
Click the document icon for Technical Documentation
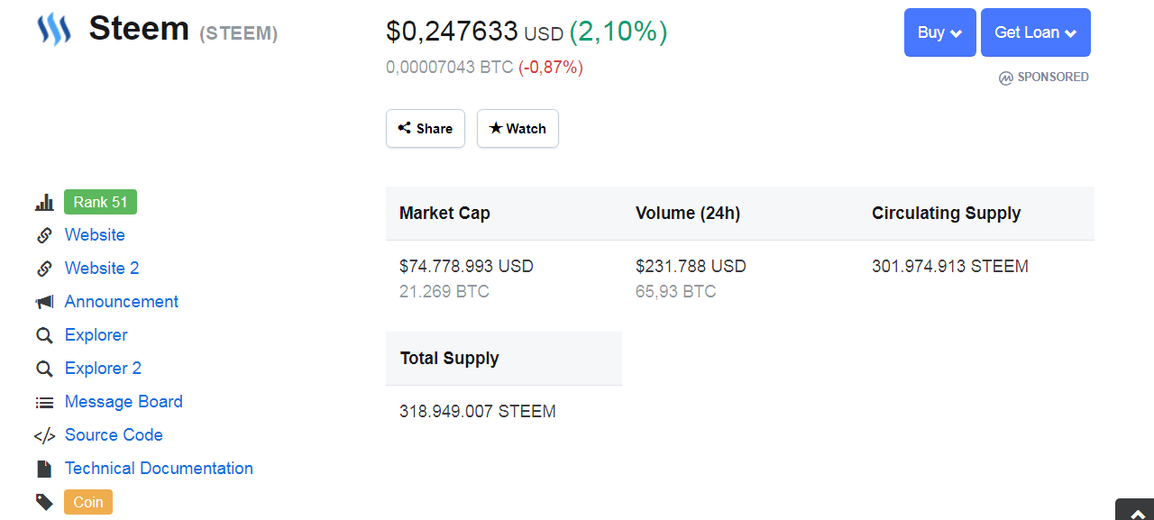pyautogui.click(x=44, y=469)
